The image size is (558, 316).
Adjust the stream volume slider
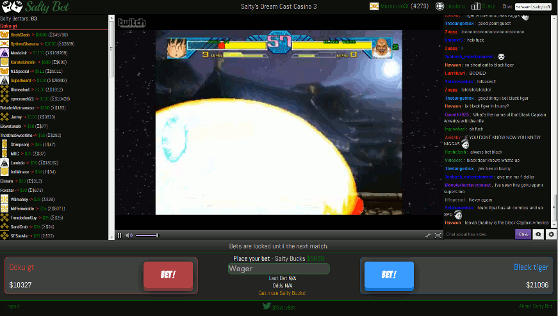click(x=147, y=235)
